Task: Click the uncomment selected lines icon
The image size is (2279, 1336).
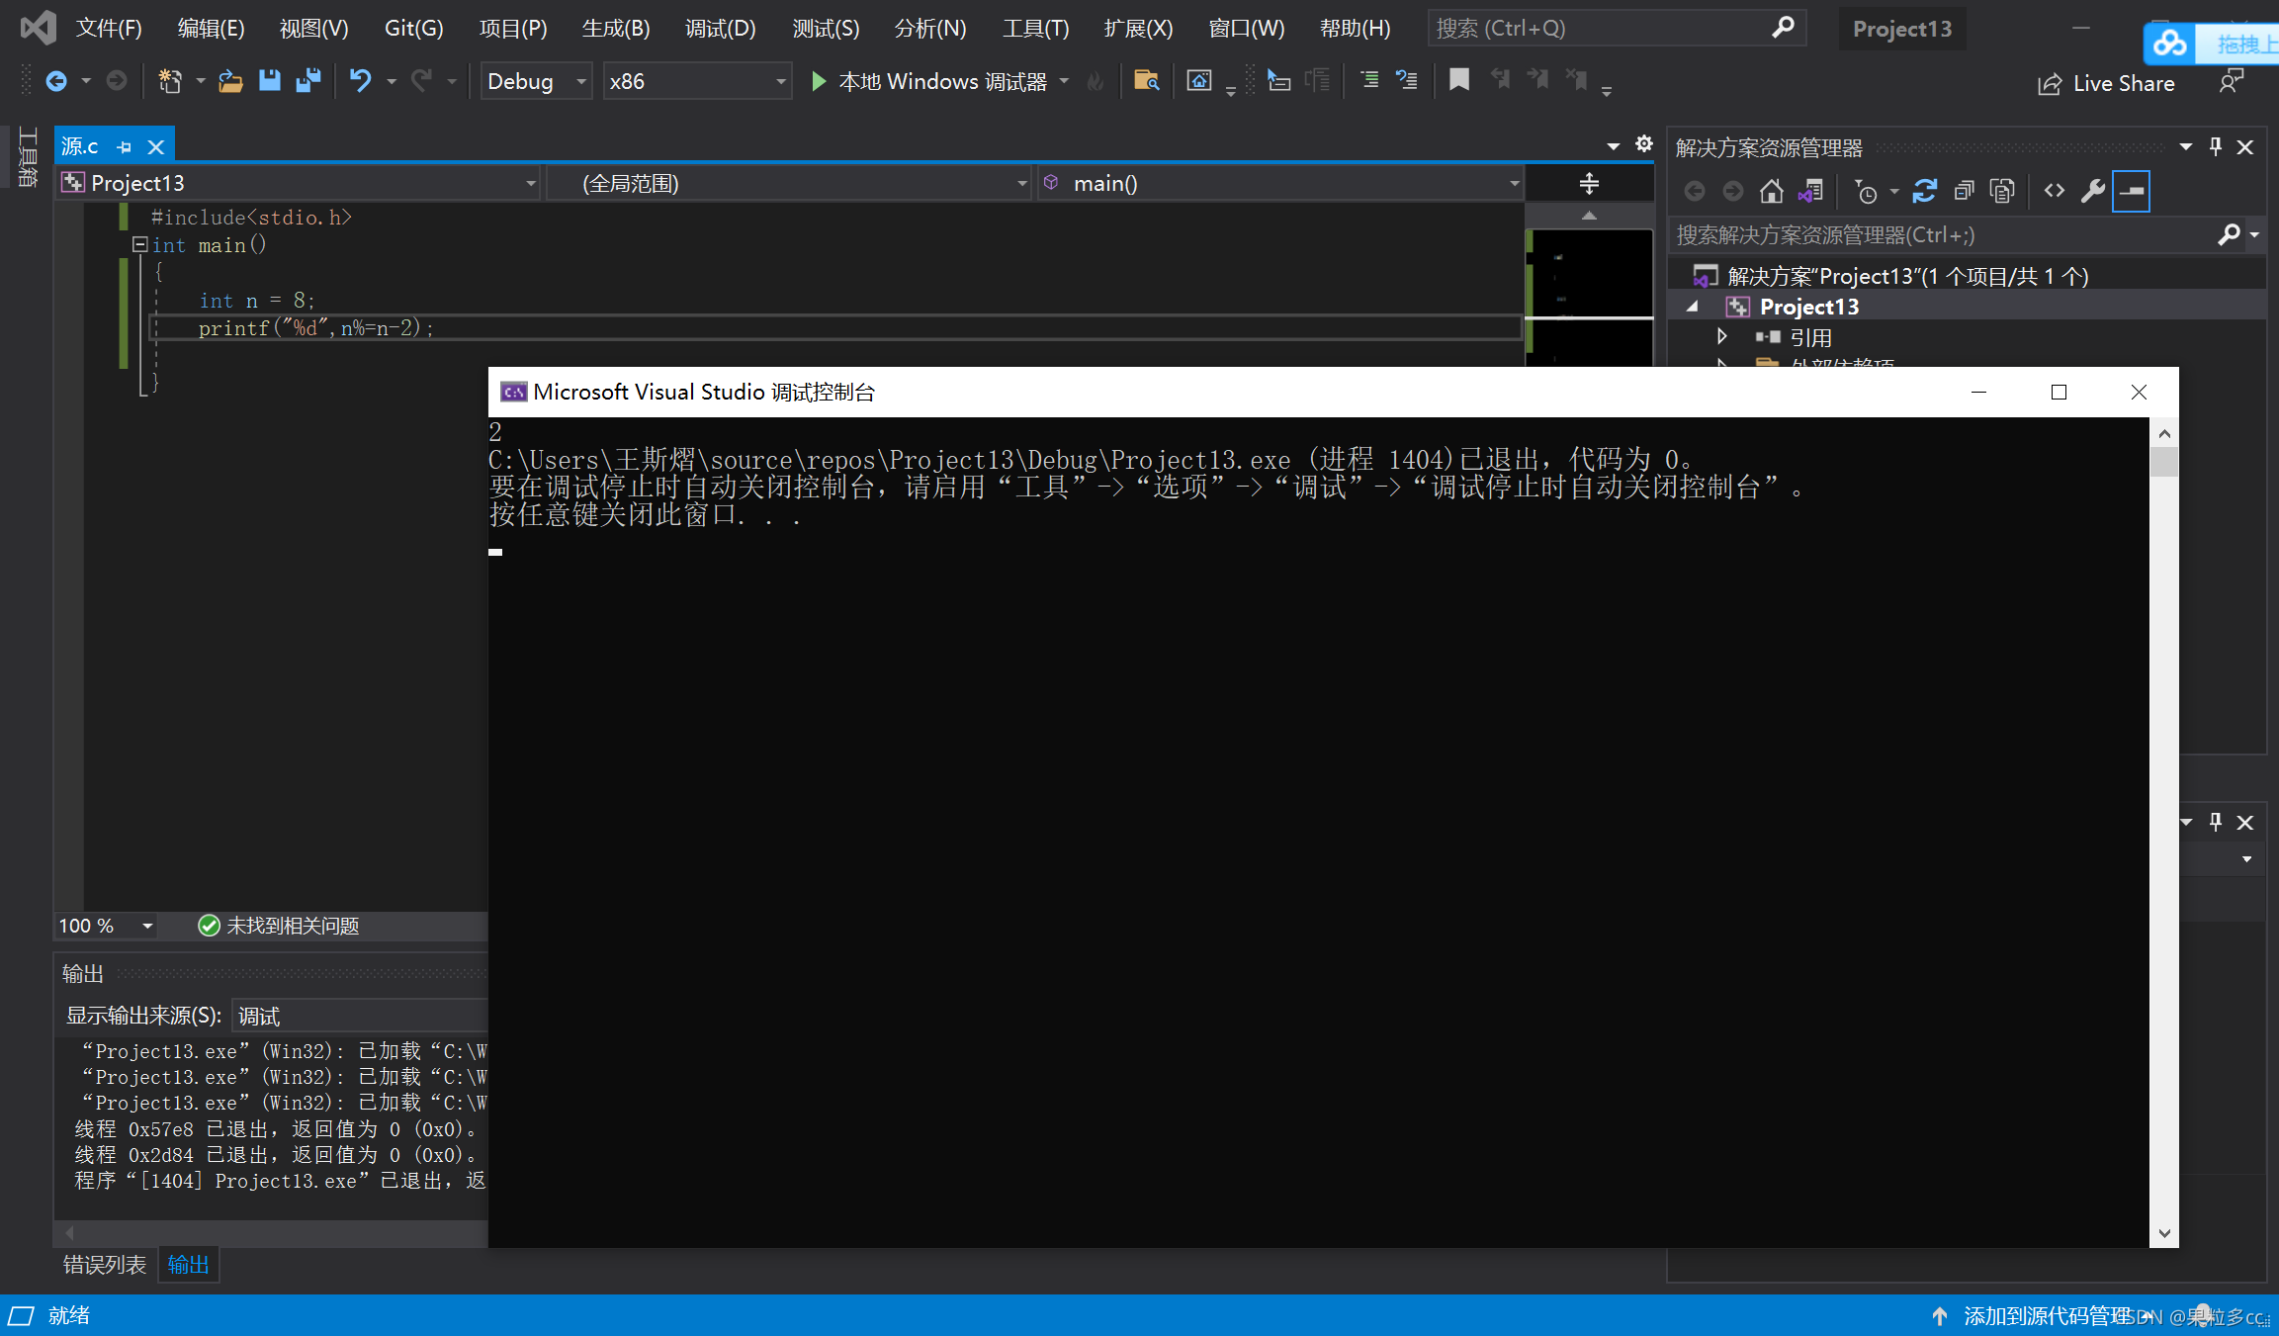Action: 1406,80
